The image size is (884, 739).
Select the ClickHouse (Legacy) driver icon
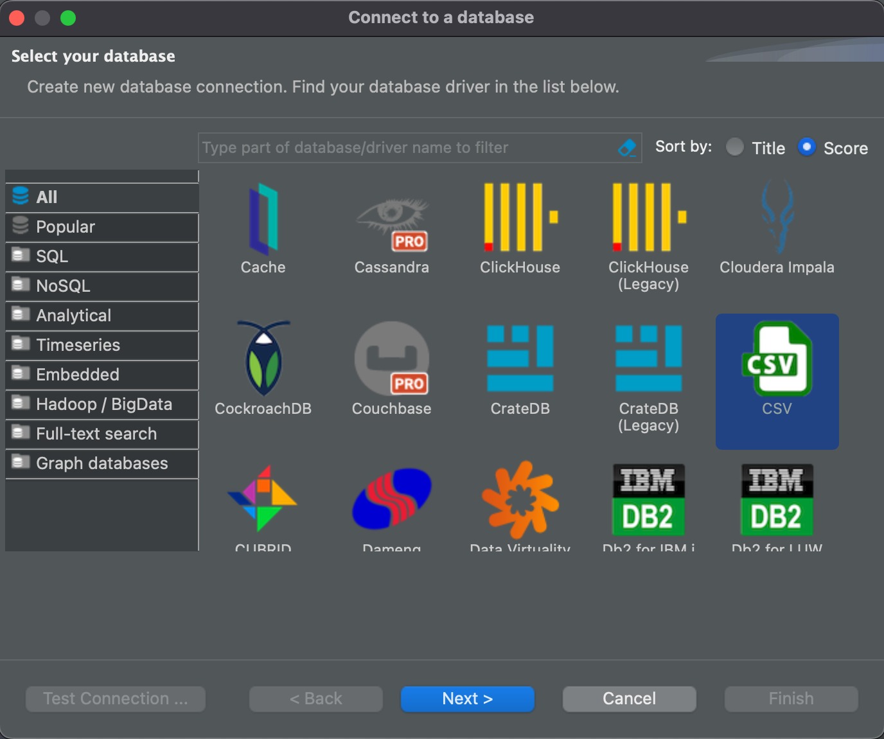coord(649,217)
